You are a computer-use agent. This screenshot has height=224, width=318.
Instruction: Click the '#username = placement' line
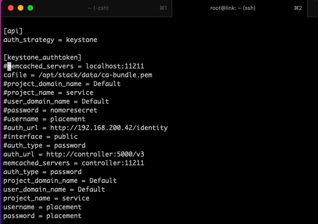tap(45, 119)
